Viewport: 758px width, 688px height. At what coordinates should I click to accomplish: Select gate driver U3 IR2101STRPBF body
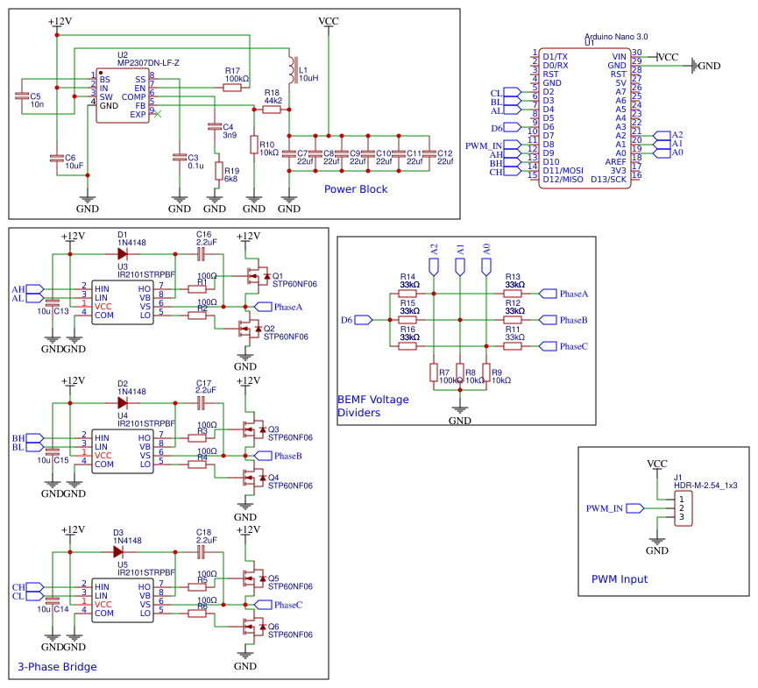(x=123, y=302)
